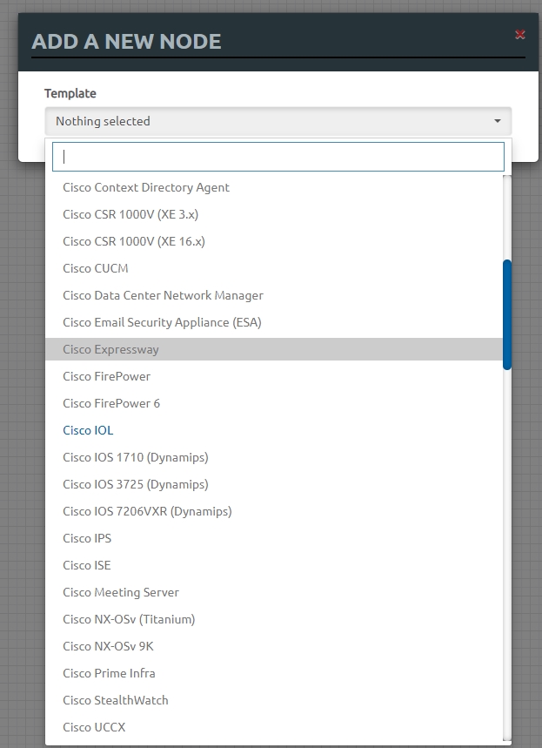Choose Cisco StealthWatch template
Screen dimensions: 542x748
tap(274, 700)
